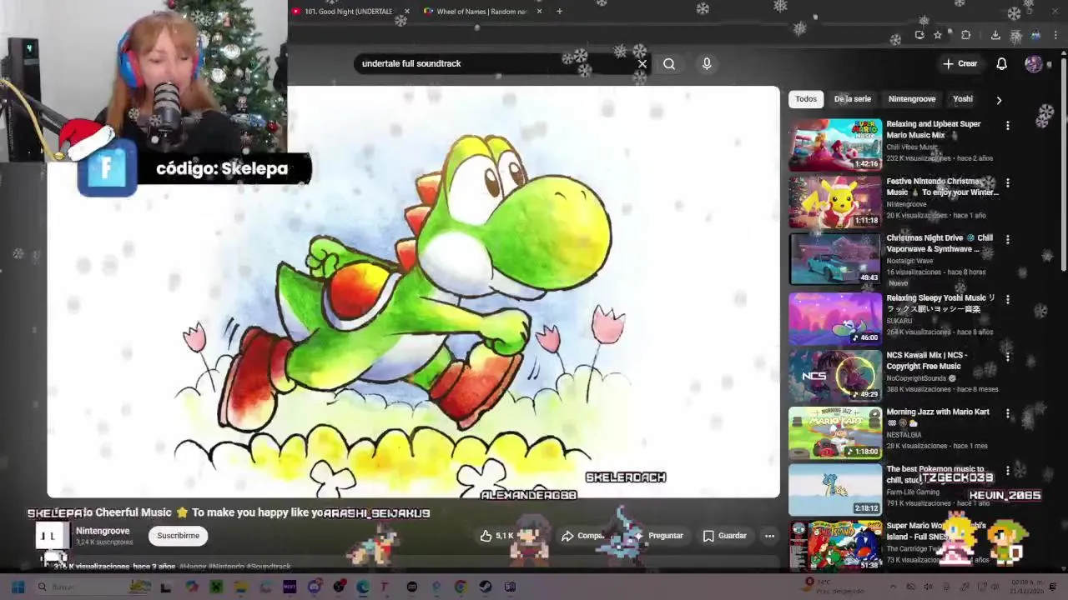Click Suscribirme to subscribe
The height and width of the screenshot is (600, 1068).
click(178, 536)
